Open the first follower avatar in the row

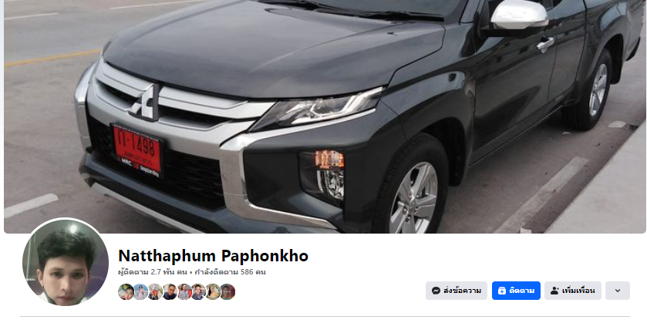coord(126,291)
